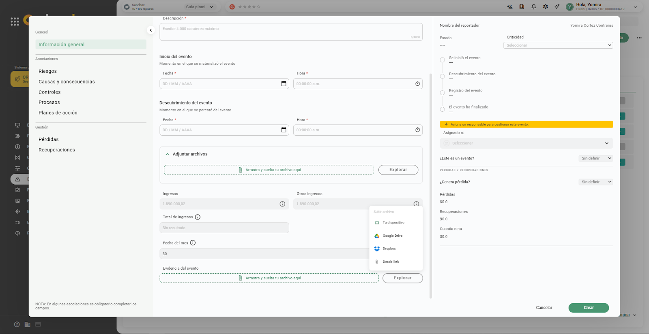This screenshot has height=334, width=649.
Task: Open the Asignado a selector
Action: point(526,143)
